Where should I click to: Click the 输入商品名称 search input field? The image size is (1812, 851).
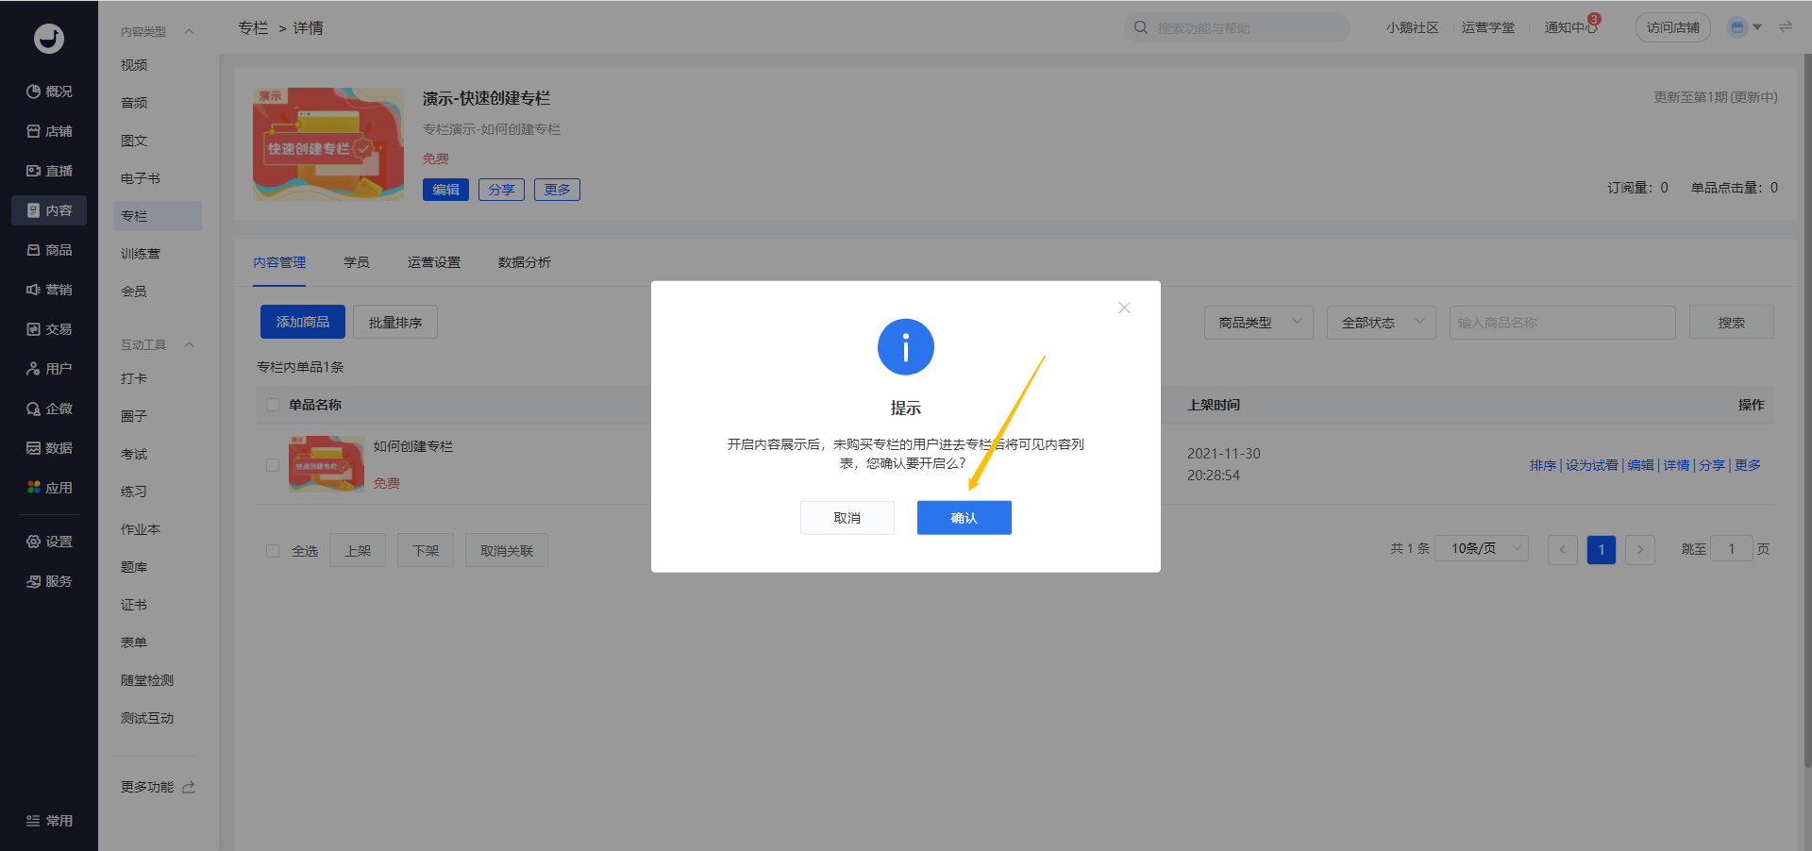(x=1562, y=323)
